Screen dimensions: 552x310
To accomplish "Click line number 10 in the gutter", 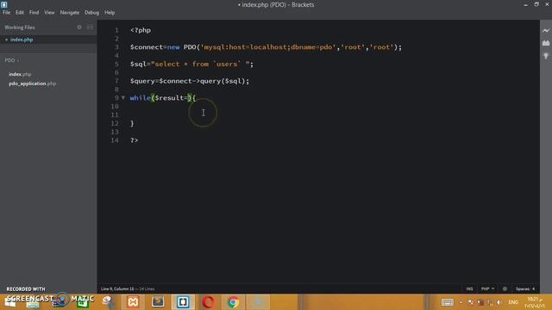I will click(115, 106).
